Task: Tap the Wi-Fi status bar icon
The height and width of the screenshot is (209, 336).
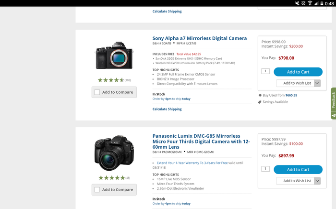Action: coord(310,3)
